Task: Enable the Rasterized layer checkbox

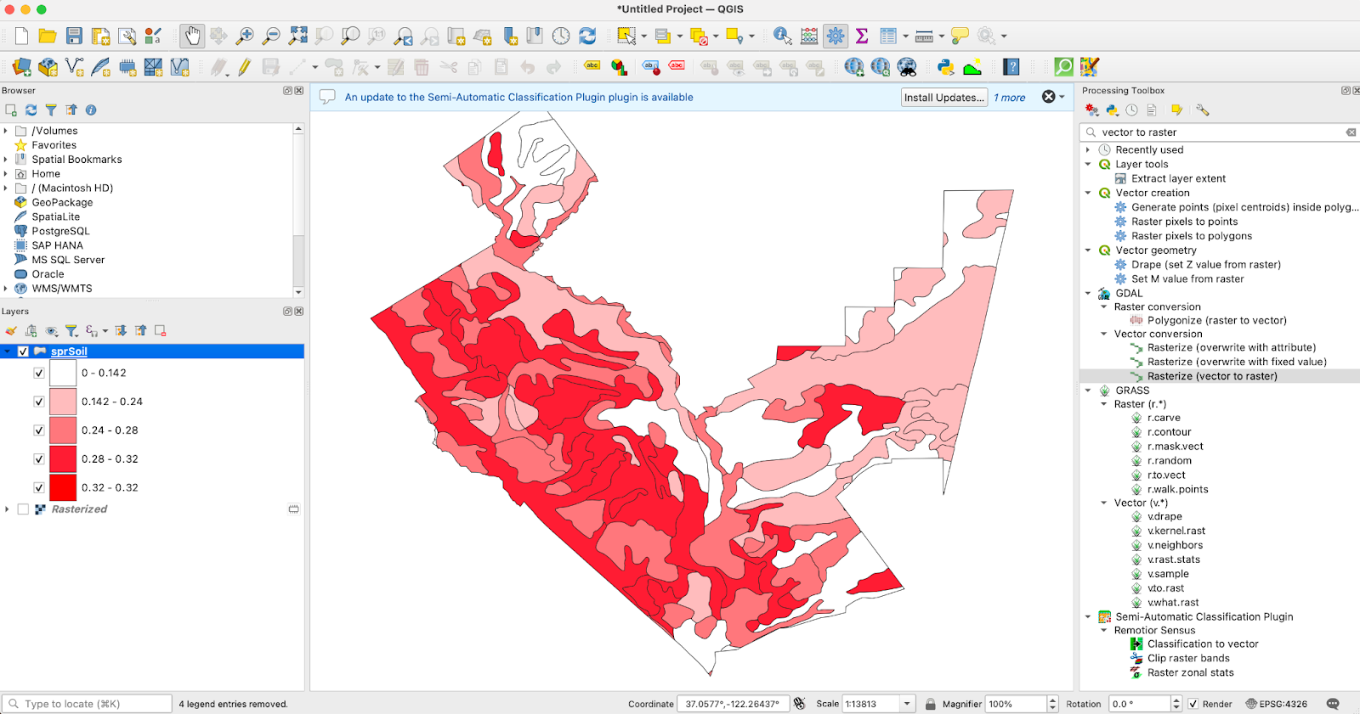Action: point(23,509)
